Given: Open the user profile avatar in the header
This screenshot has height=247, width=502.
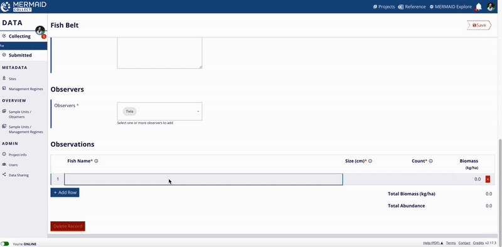Looking at the screenshot, I should click(491, 7).
